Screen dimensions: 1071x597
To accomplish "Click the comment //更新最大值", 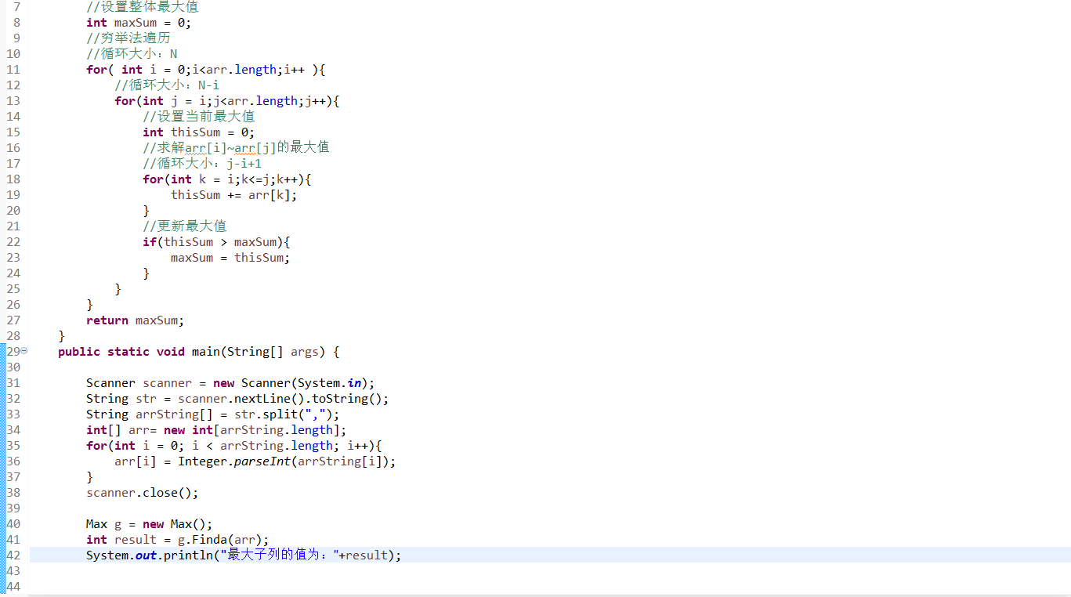I will tap(185, 226).
